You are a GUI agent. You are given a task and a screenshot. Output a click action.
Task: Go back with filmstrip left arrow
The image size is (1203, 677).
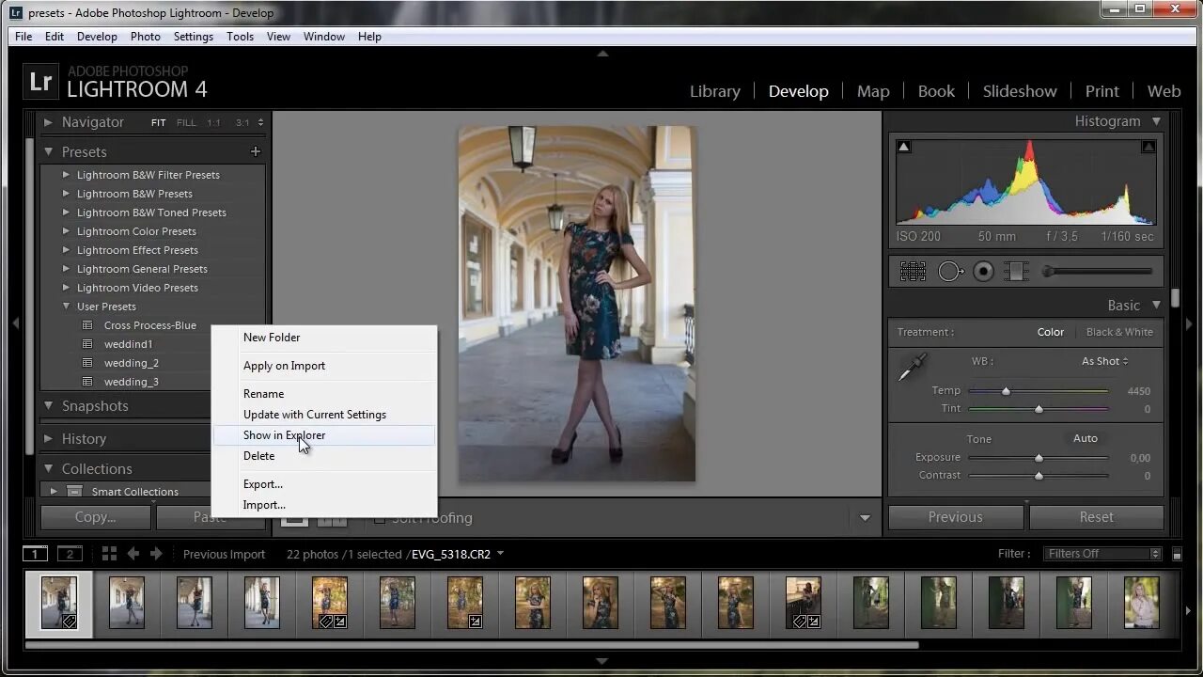point(133,554)
